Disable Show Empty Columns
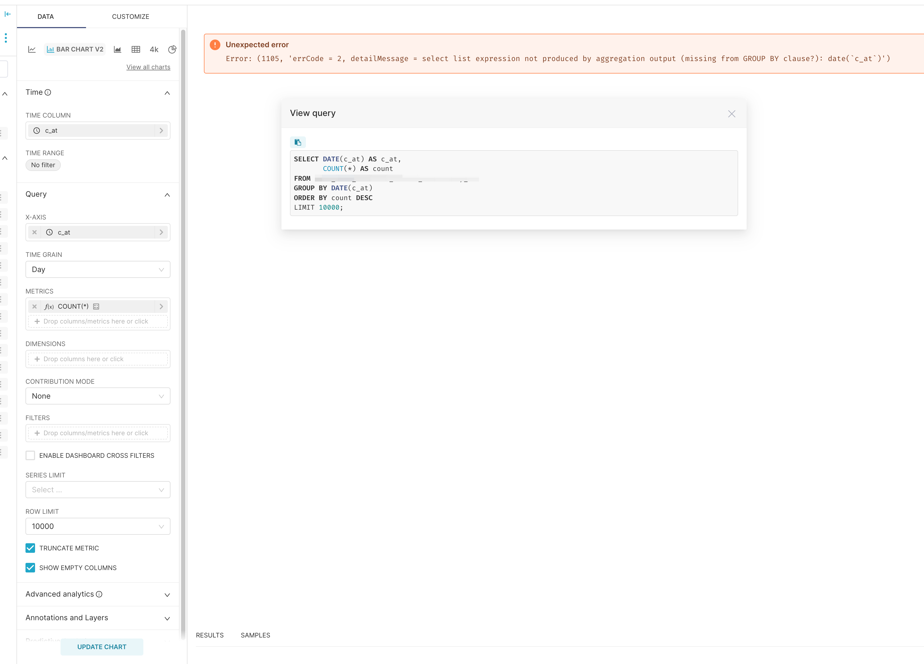 [x=30, y=567]
